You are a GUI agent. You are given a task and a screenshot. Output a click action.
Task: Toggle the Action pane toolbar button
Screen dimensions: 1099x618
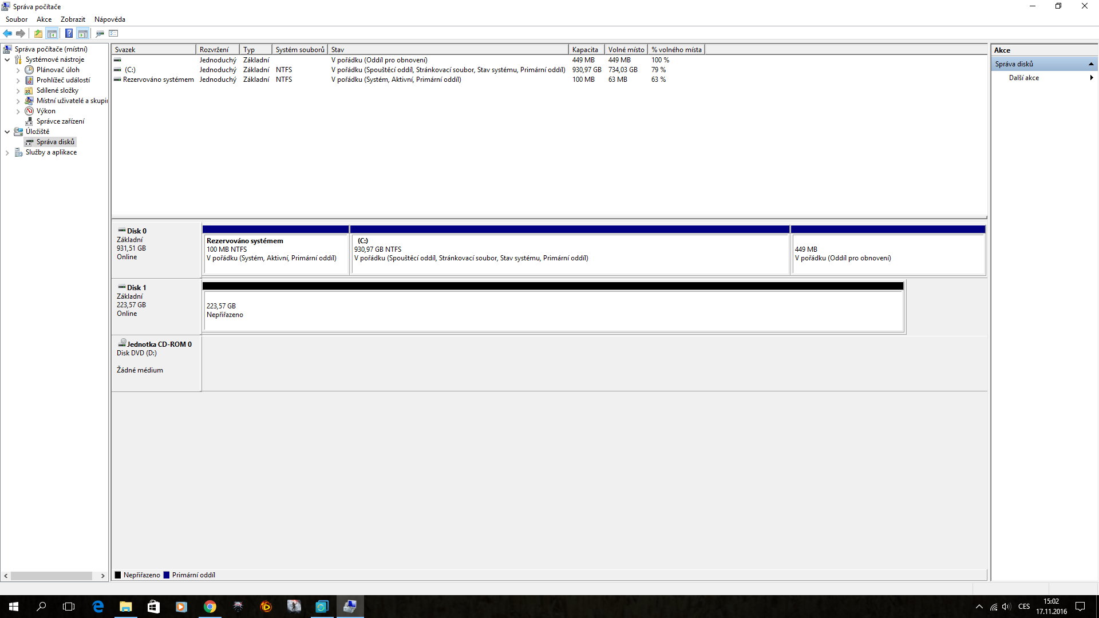83,33
